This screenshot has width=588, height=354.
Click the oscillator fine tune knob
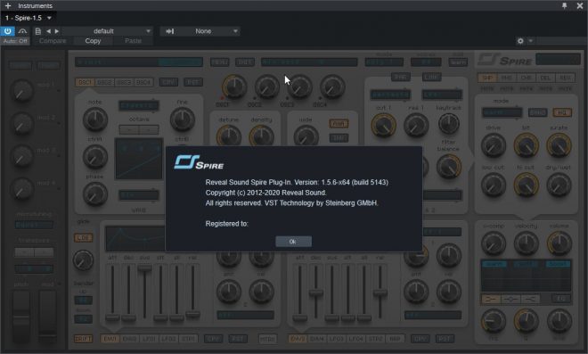point(183,119)
